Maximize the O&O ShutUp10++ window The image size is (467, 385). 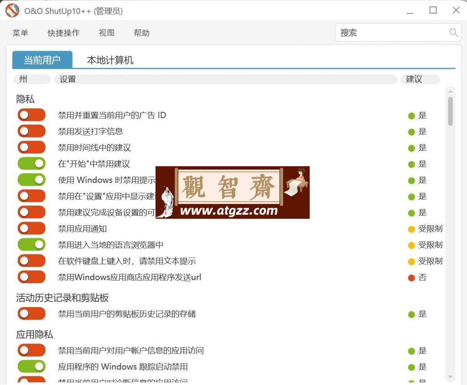[433, 11]
